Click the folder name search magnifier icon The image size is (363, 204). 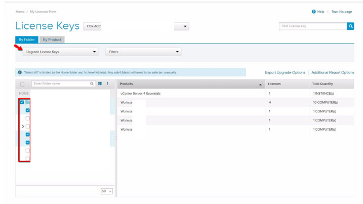(x=92, y=84)
